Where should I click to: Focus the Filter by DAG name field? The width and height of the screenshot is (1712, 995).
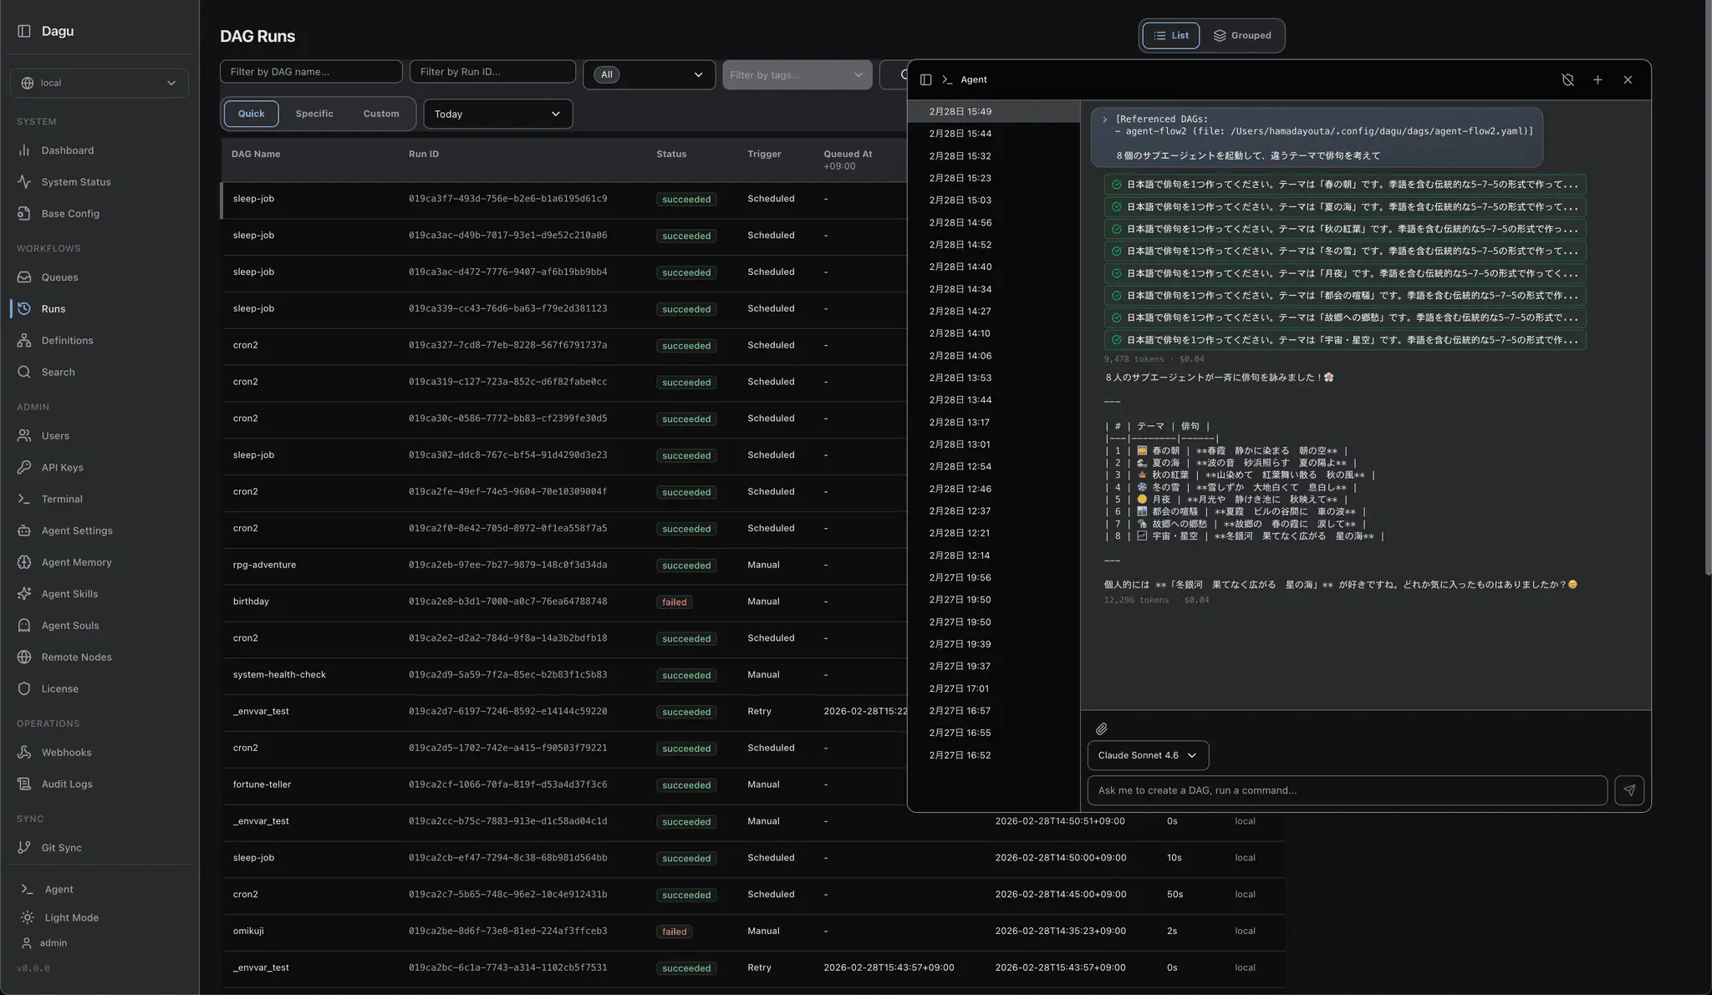311,72
